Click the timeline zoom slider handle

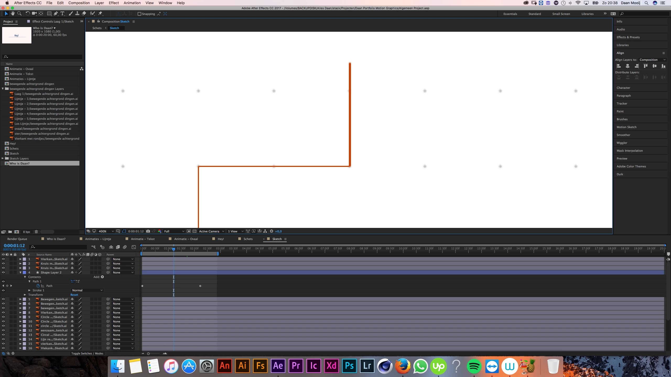[x=148, y=353]
